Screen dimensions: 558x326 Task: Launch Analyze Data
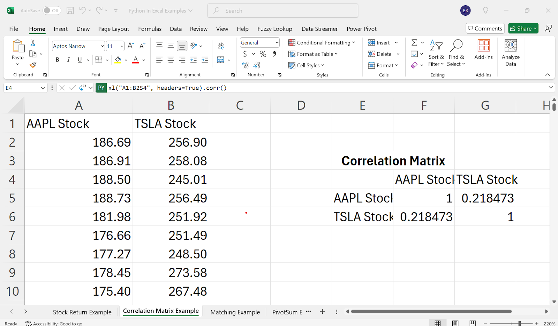coord(511,53)
